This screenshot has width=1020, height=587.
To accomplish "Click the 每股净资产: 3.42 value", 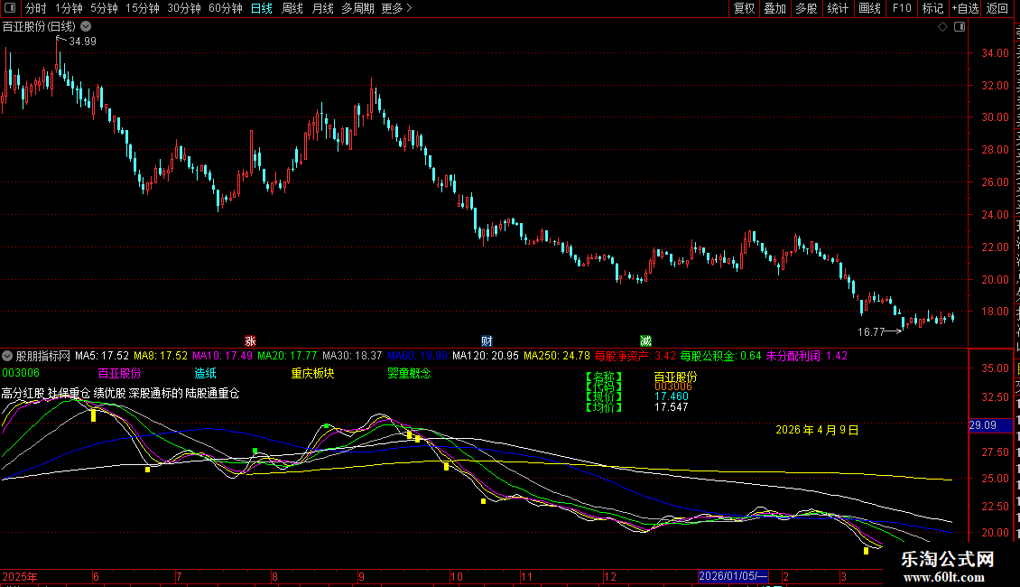I will coord(635,356).
